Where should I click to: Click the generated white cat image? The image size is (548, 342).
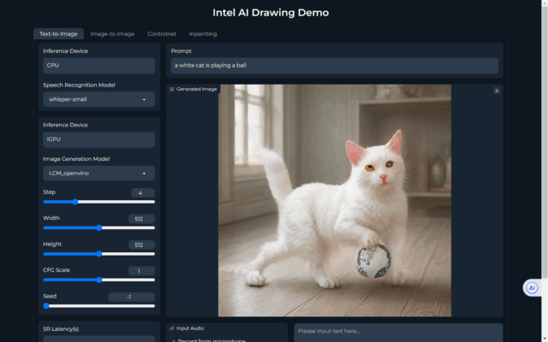[335, 201]
